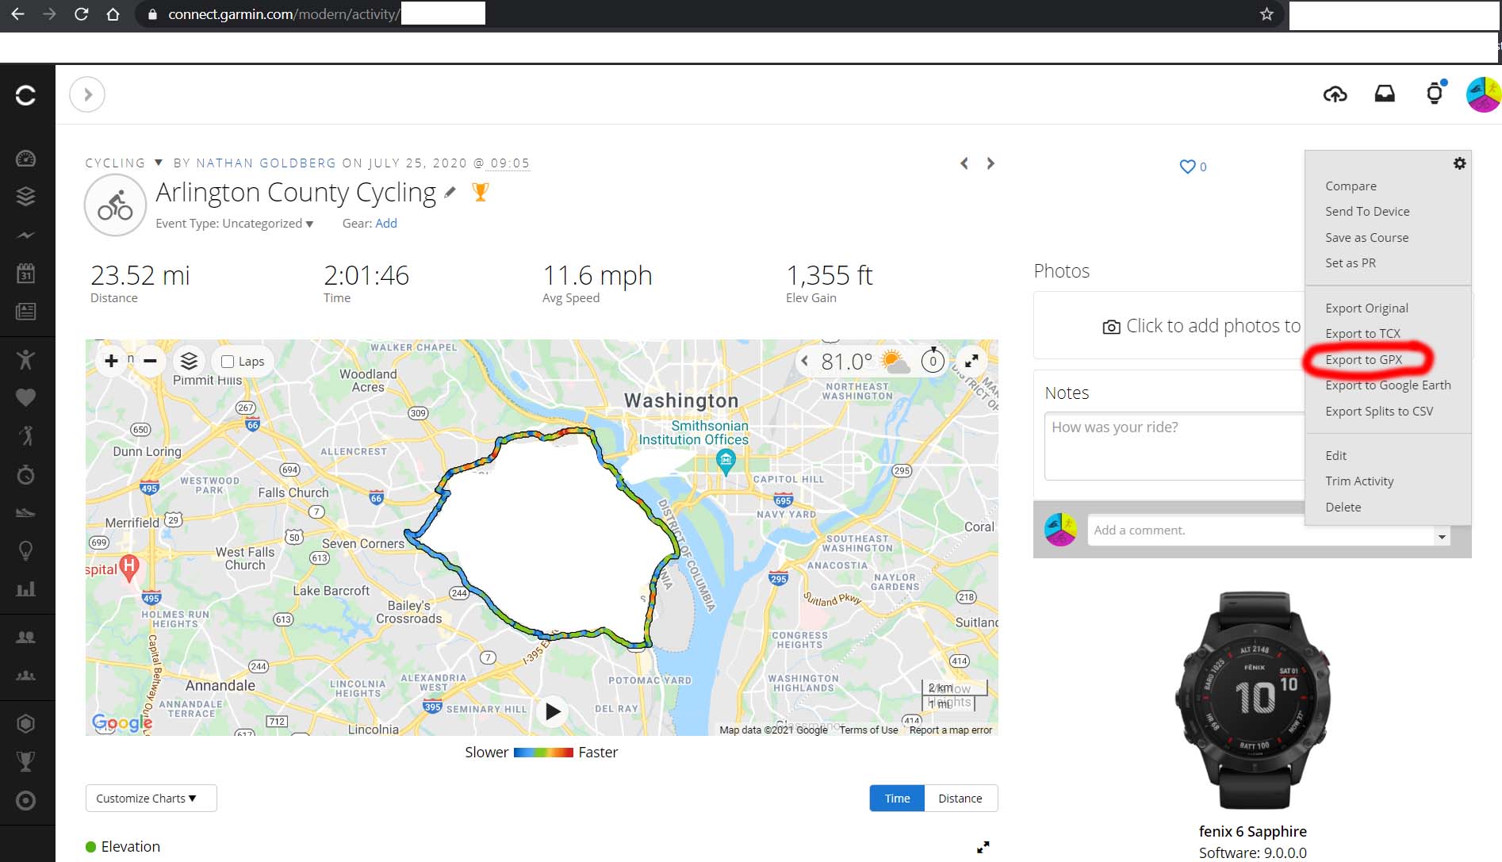Open the layers stack icon in sidebar
The height and width of the screenshot is (862, 1502).
coord(25,196)
